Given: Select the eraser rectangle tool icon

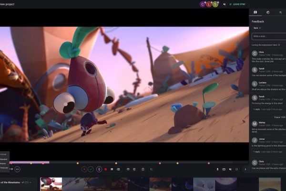Looking at the screenshot, I should click(x=112, y=170).
